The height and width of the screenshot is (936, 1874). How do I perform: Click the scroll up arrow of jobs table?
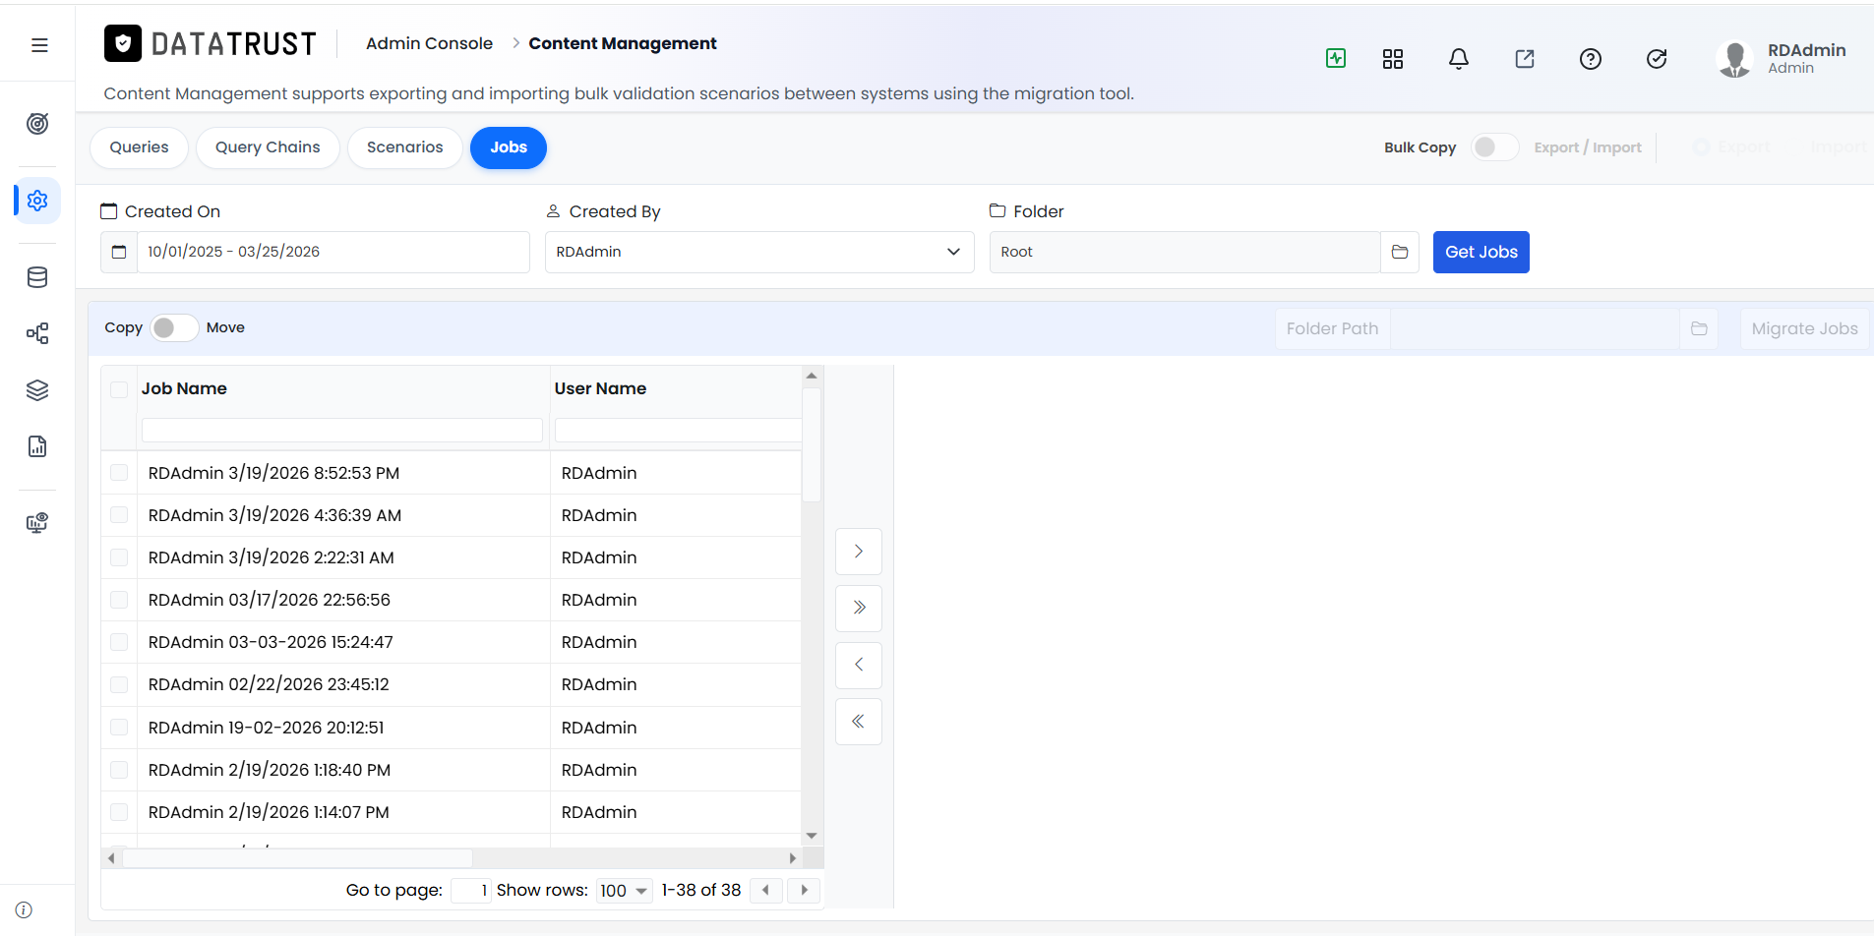click(x=812, y=376)
